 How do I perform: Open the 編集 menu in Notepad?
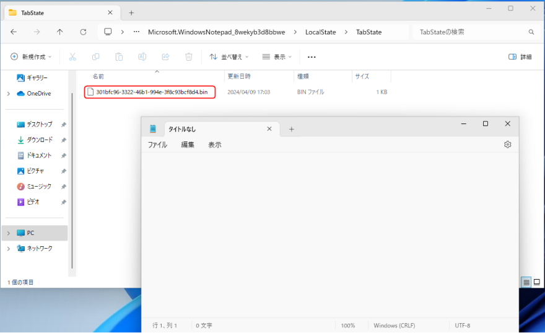point(188,144)
